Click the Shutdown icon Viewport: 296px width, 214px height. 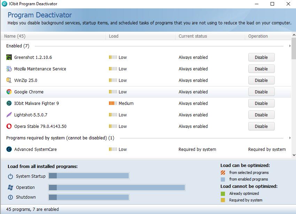click(x=10, y=197)
